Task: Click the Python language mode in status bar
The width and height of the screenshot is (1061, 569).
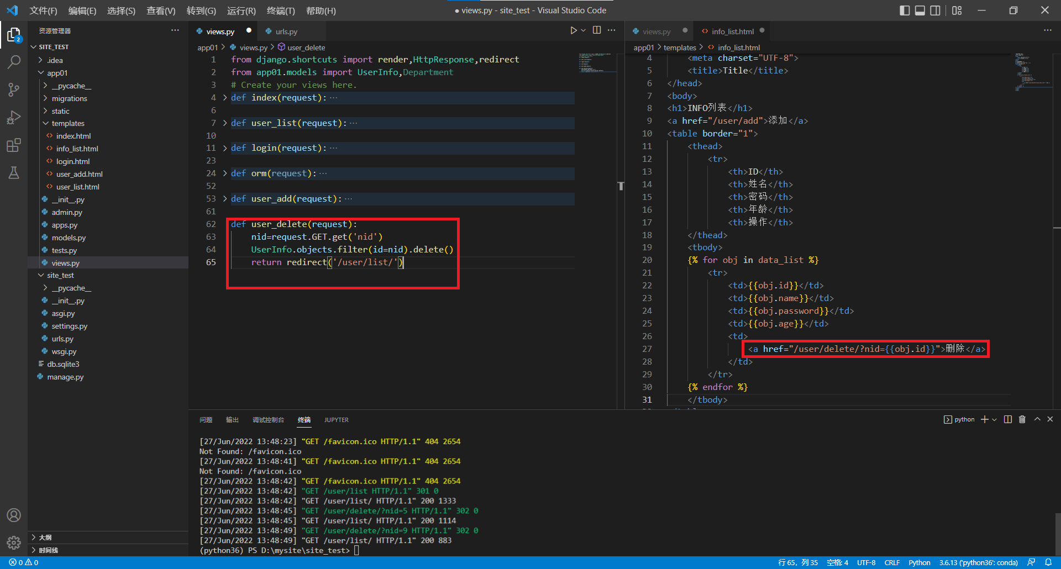Action: coord(920,562)
